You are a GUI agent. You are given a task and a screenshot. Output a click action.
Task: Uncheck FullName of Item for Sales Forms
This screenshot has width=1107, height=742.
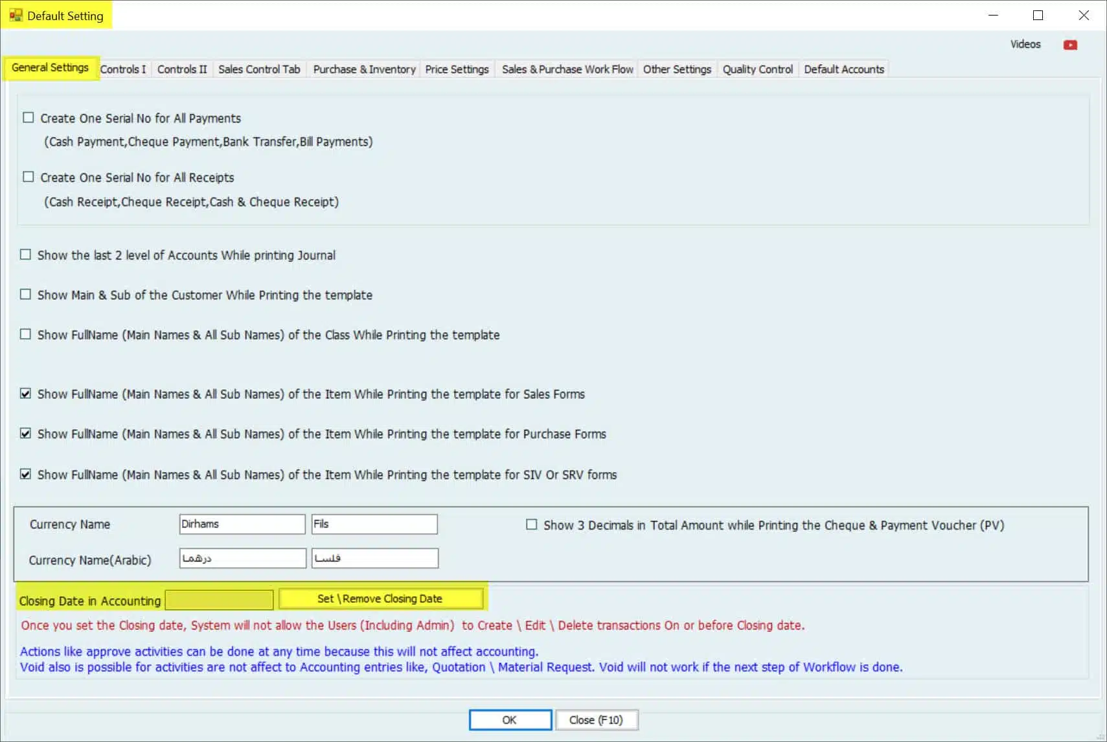point(26,394)
